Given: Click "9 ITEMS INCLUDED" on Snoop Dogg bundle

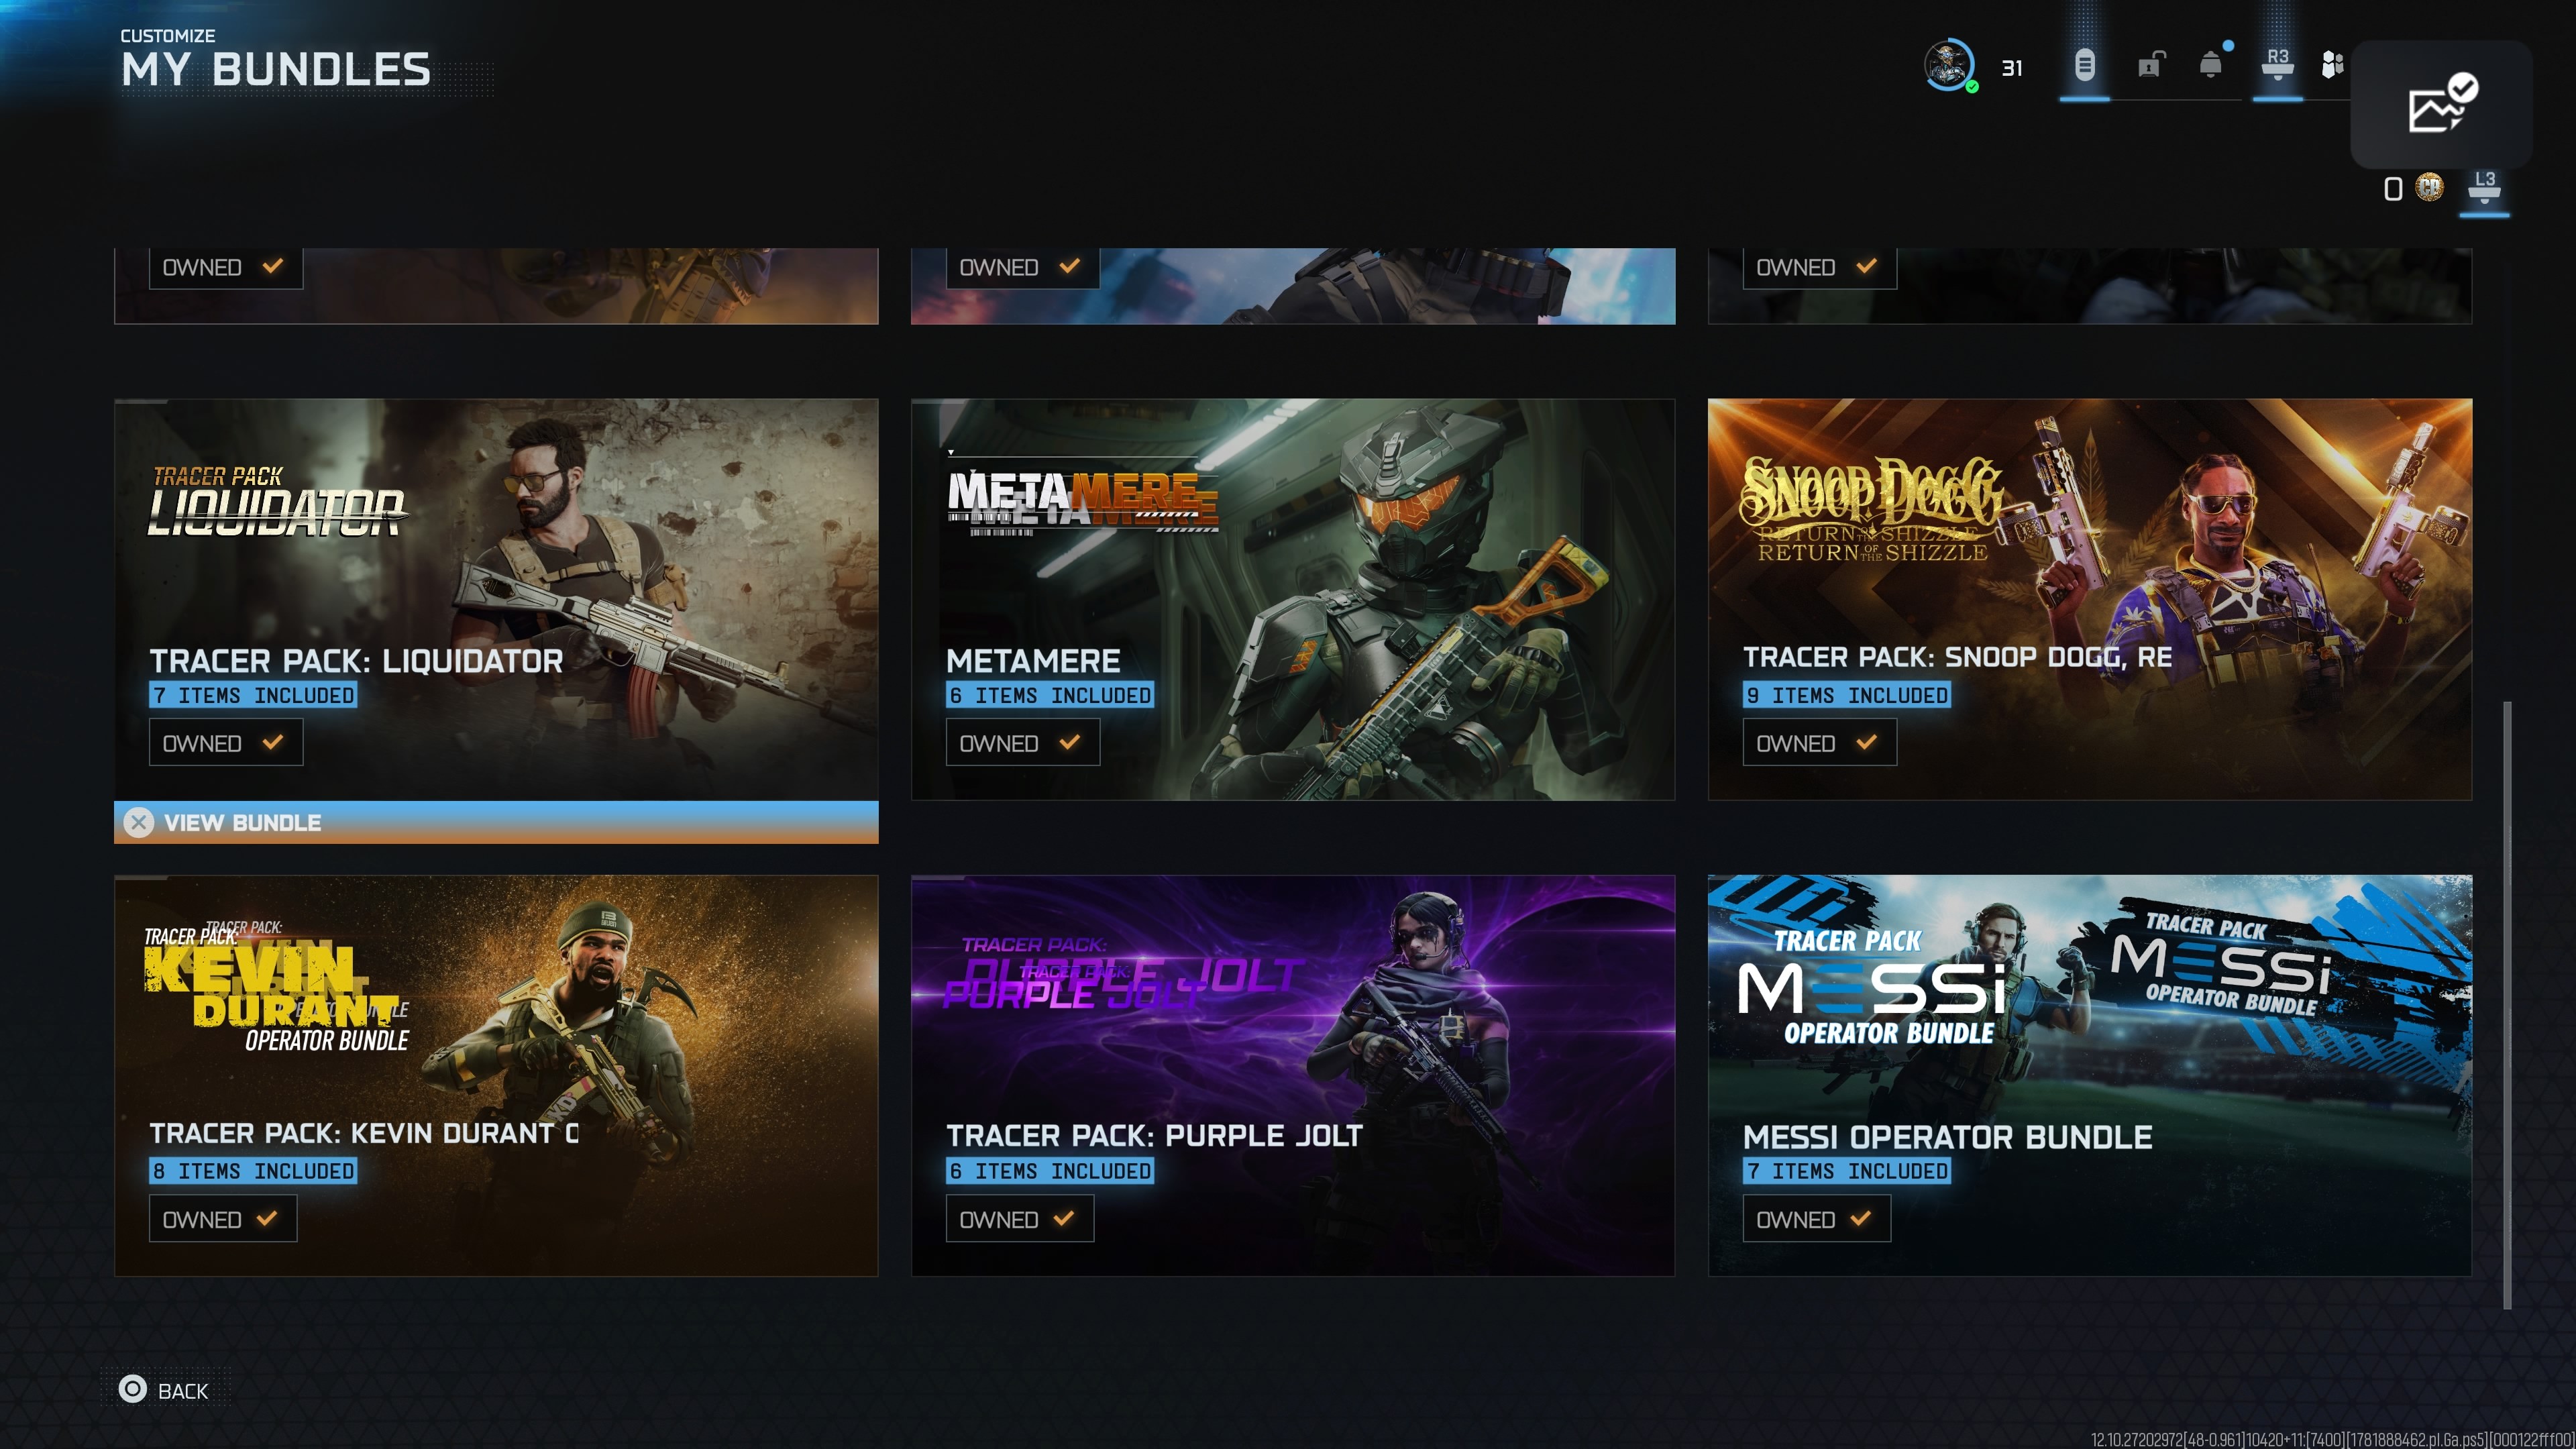Looking at the screenshot, I should pyautogui.click(x=1847, y=695).
